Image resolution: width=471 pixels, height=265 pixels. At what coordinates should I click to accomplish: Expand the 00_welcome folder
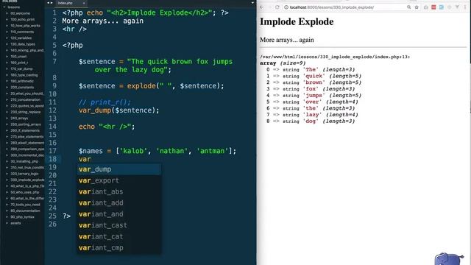[x=7, y=13]
